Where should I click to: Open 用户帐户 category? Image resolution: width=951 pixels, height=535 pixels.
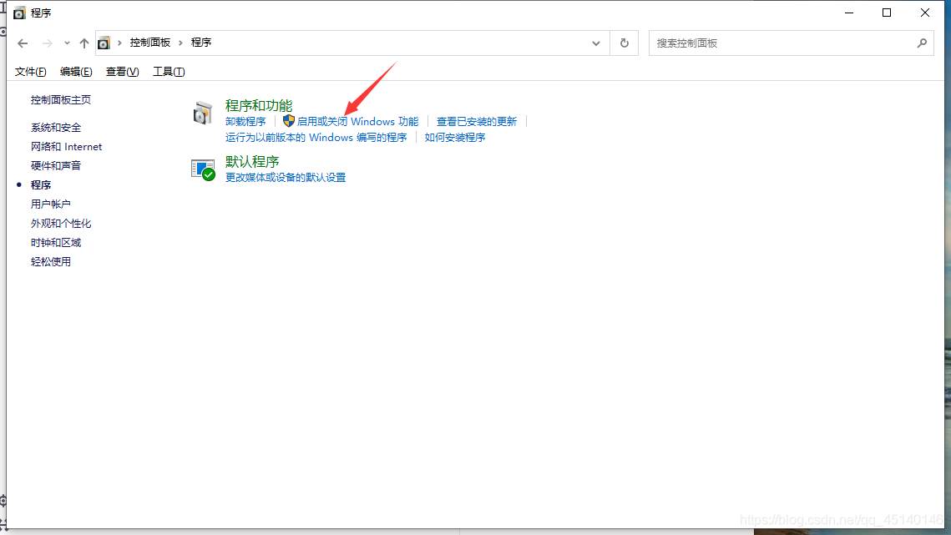point(50,204)
